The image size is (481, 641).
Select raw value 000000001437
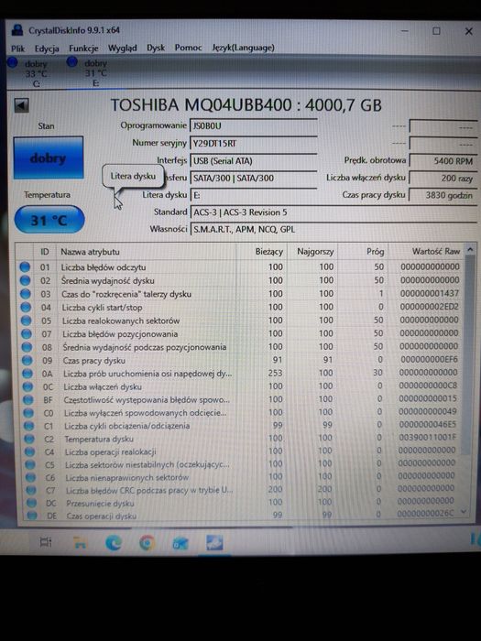pyautogui.click(x=430, y=293)
